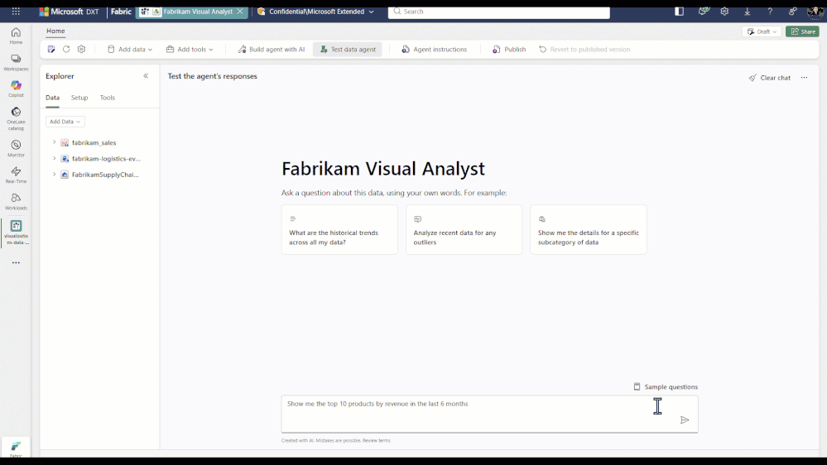
Task: Click Revert to published version
Action: point(584,49)
